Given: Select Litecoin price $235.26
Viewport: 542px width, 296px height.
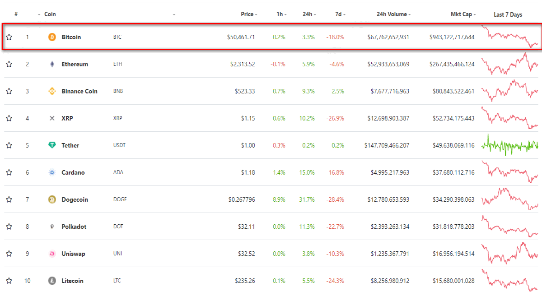Looking at the screenshot, I should coord(245,281).
